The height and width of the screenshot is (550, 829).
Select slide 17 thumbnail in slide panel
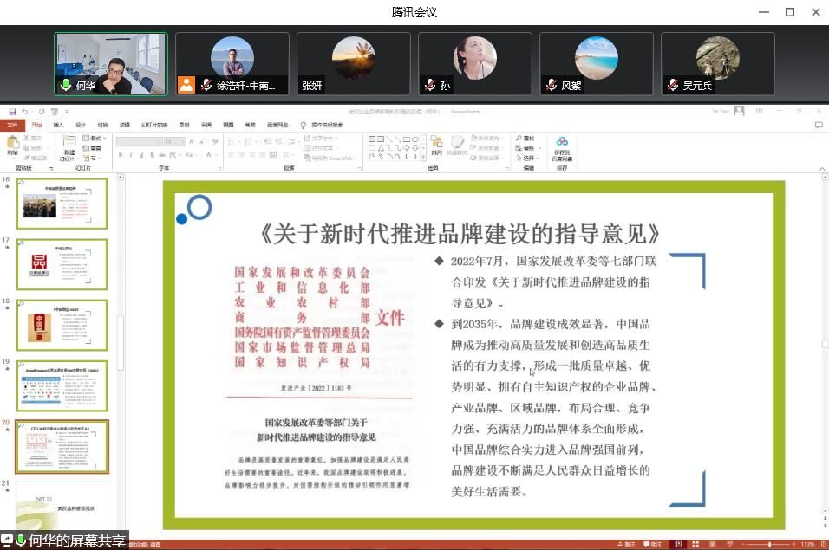point(62,264)
